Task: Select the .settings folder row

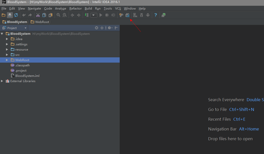Action: [60, 44]
